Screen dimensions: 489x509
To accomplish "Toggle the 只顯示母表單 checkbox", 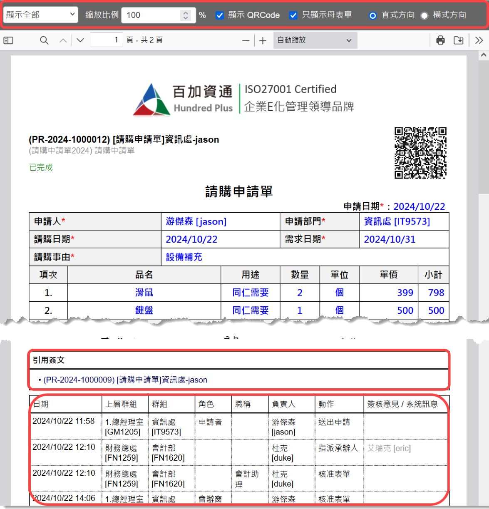I will [x=293, y=15].
